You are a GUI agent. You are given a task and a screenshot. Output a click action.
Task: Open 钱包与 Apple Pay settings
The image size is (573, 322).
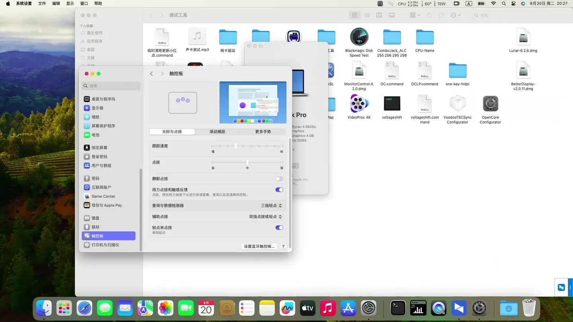click(x=106, y=205)
